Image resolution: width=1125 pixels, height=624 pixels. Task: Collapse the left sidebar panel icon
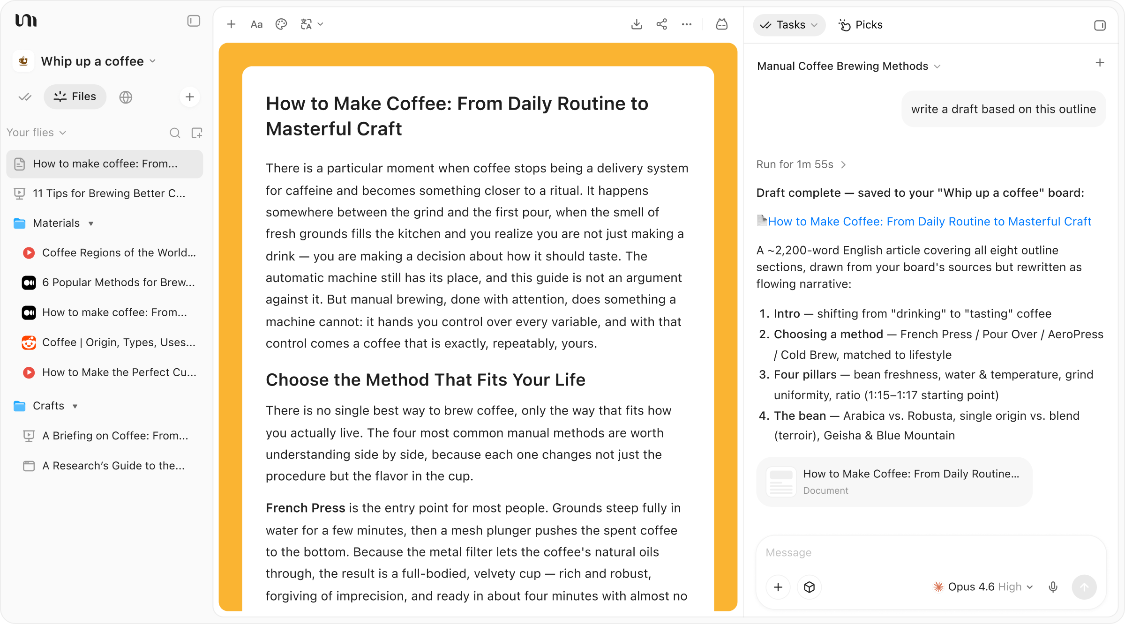coord(194,21)
